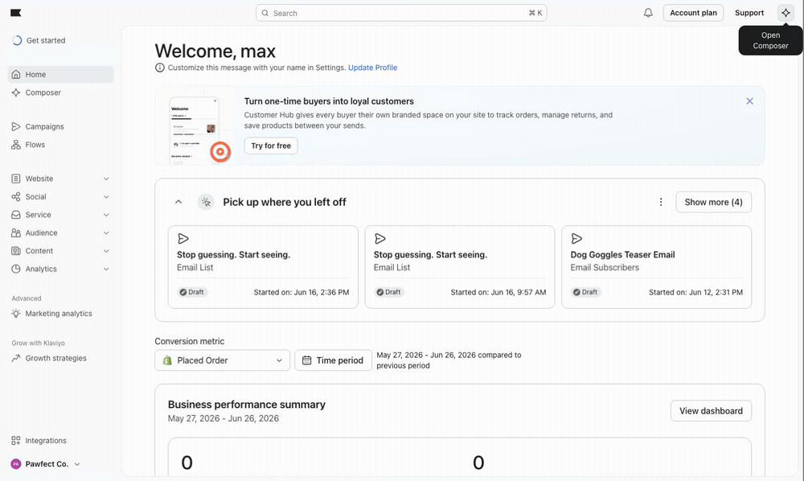Open Composer via the sparkle icon

coord(786,13)
